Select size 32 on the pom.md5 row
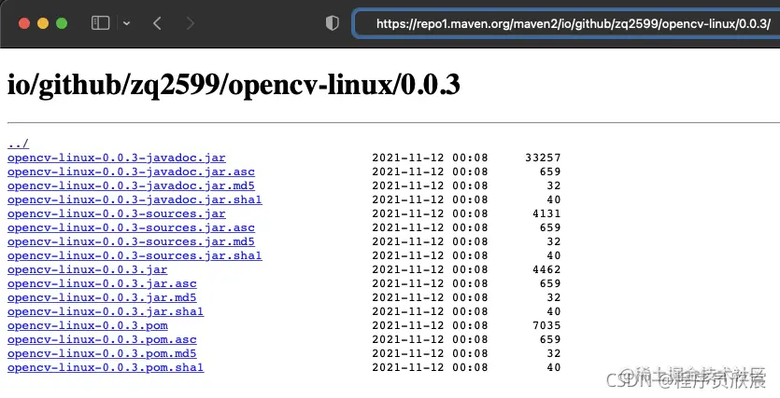This screenshot has width=780, height=398. pyautogui.click(x=554, y=353)
